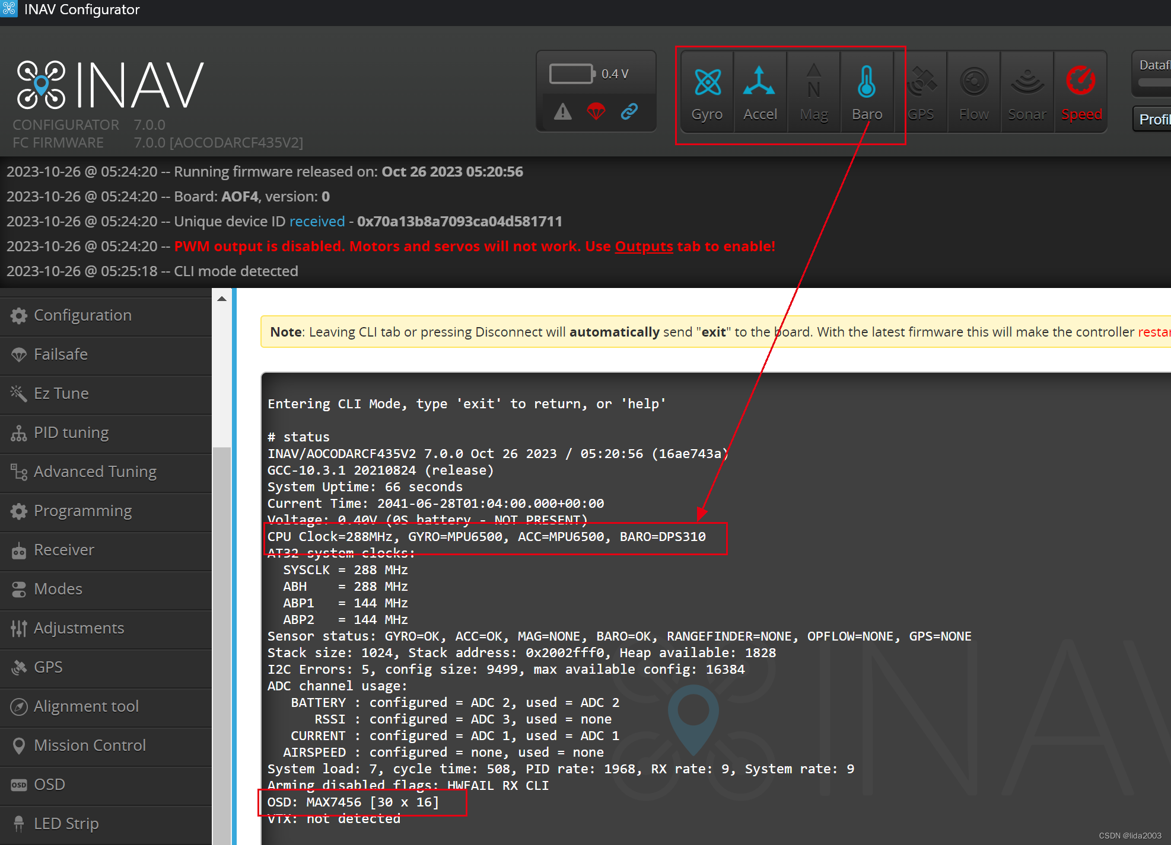Click the Gyro sensor status icon
Image resolution: width=1171 pixels, height=845 pixels.
(707, 92)
